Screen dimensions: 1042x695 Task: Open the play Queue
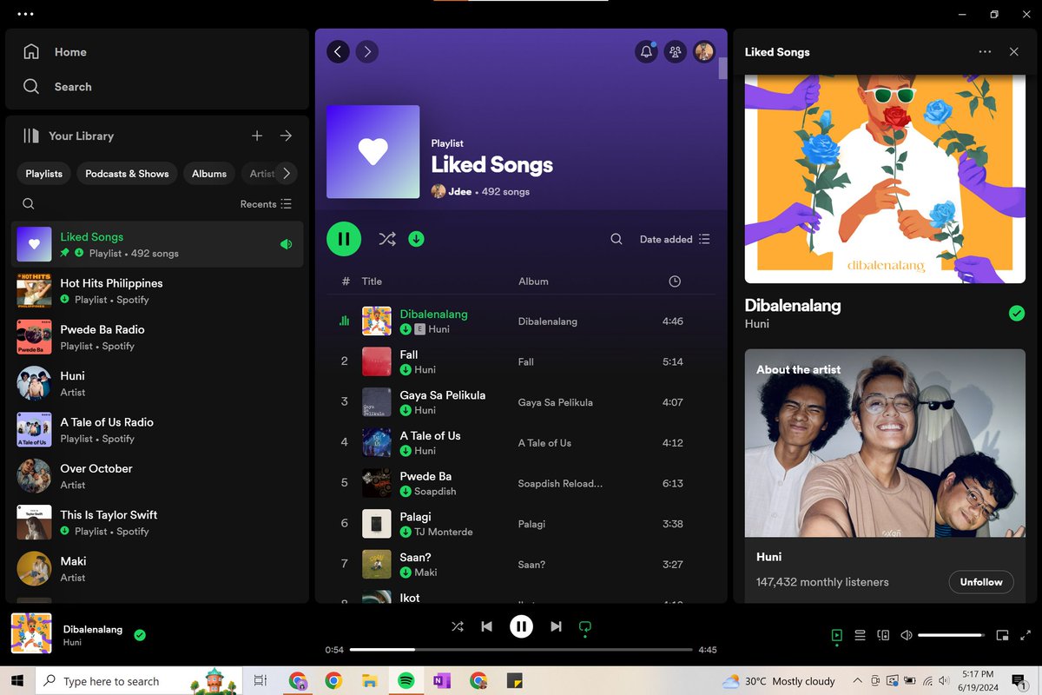pos(860,635)
